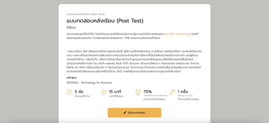Click the 70% passing score value
The image size is (269, 123).
pos(147,91)
